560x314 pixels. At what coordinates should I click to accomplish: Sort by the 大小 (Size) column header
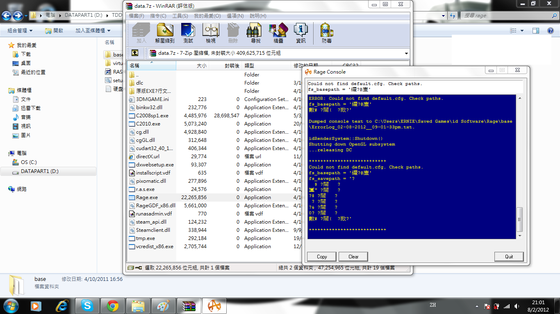coord(192,65)
